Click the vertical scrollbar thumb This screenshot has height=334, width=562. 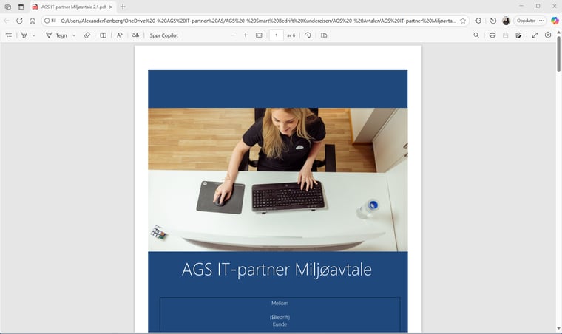558,54
